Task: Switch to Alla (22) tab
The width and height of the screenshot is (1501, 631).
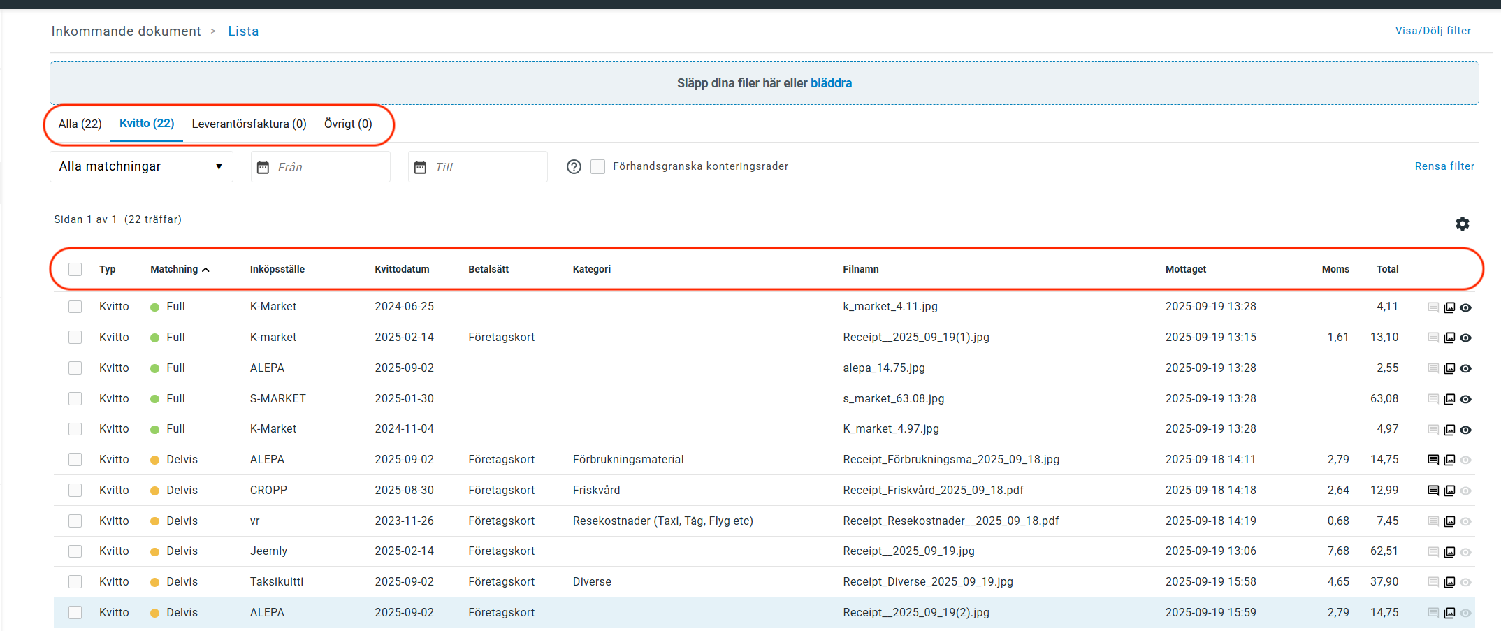Action: coord(80,124)
